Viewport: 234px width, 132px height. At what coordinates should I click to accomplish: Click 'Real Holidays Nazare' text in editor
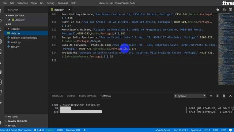click(77, 14)
